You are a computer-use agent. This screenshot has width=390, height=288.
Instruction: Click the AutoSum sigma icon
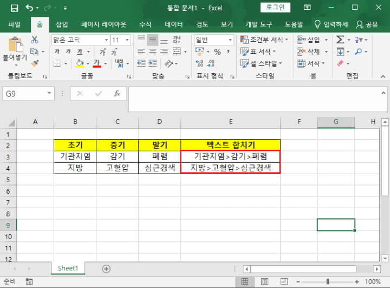pos(340,40)
